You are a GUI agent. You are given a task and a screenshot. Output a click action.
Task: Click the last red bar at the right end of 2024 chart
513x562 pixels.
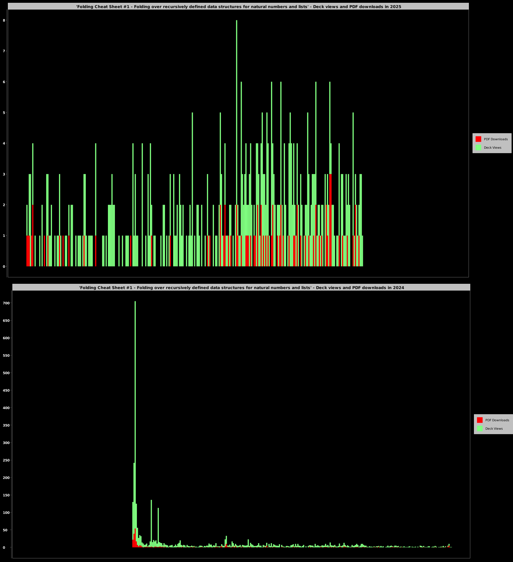coord(449,547)
